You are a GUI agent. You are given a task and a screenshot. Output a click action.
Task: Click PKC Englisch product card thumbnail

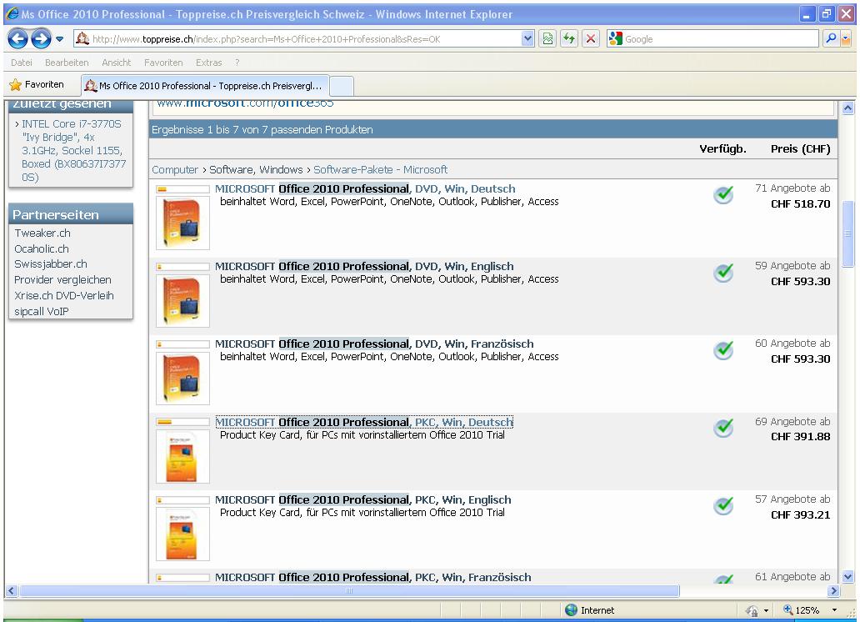pos(182,534)
